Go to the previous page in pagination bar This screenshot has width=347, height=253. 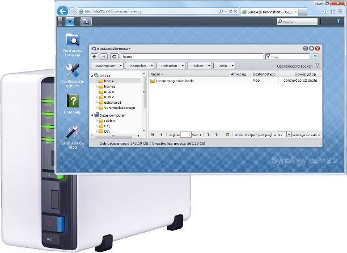point(162,134)
